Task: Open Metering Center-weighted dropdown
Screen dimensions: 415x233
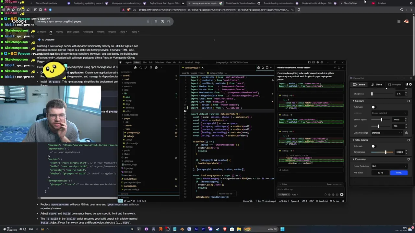Action: 389,113
